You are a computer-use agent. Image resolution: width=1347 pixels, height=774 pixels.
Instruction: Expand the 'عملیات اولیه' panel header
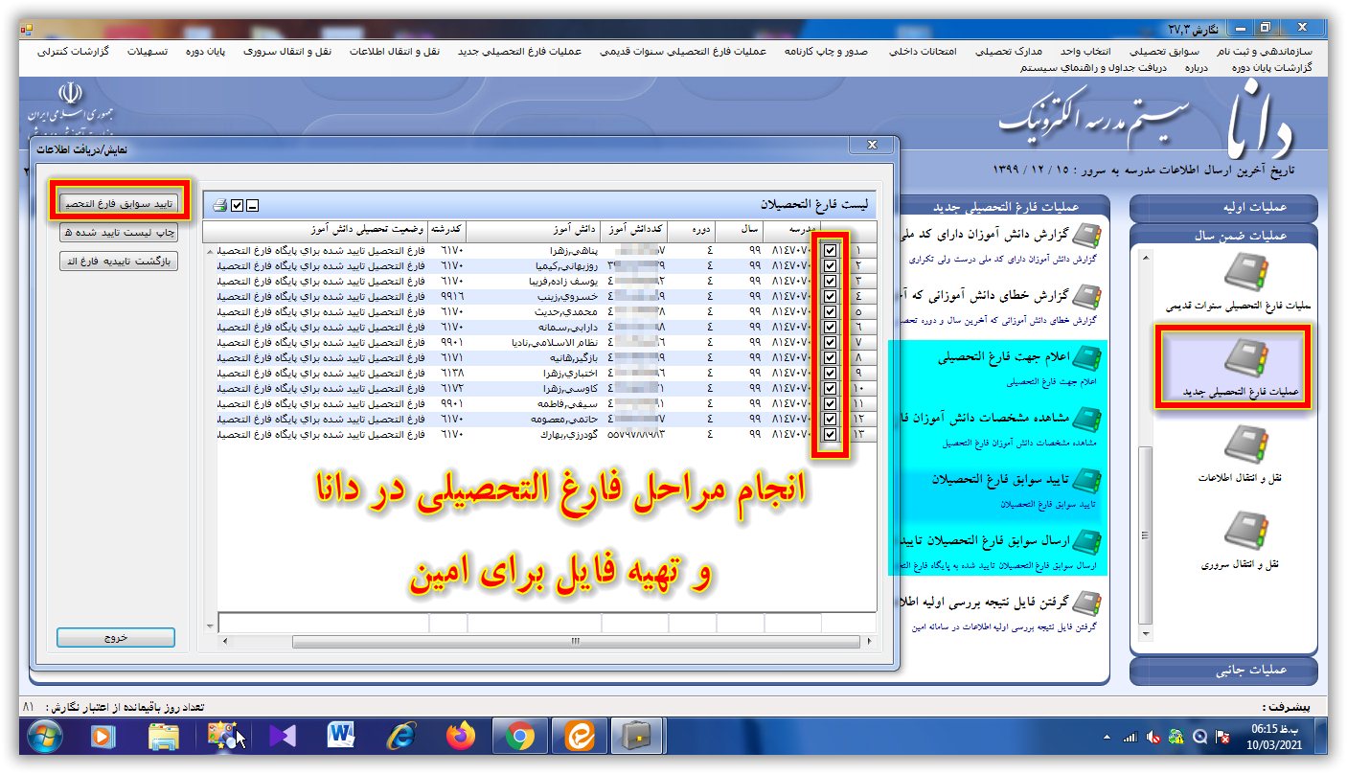[x=1224, y=207]
